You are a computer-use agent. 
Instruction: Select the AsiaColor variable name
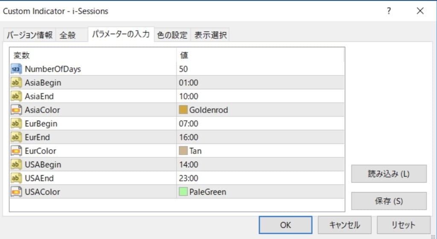42,110
